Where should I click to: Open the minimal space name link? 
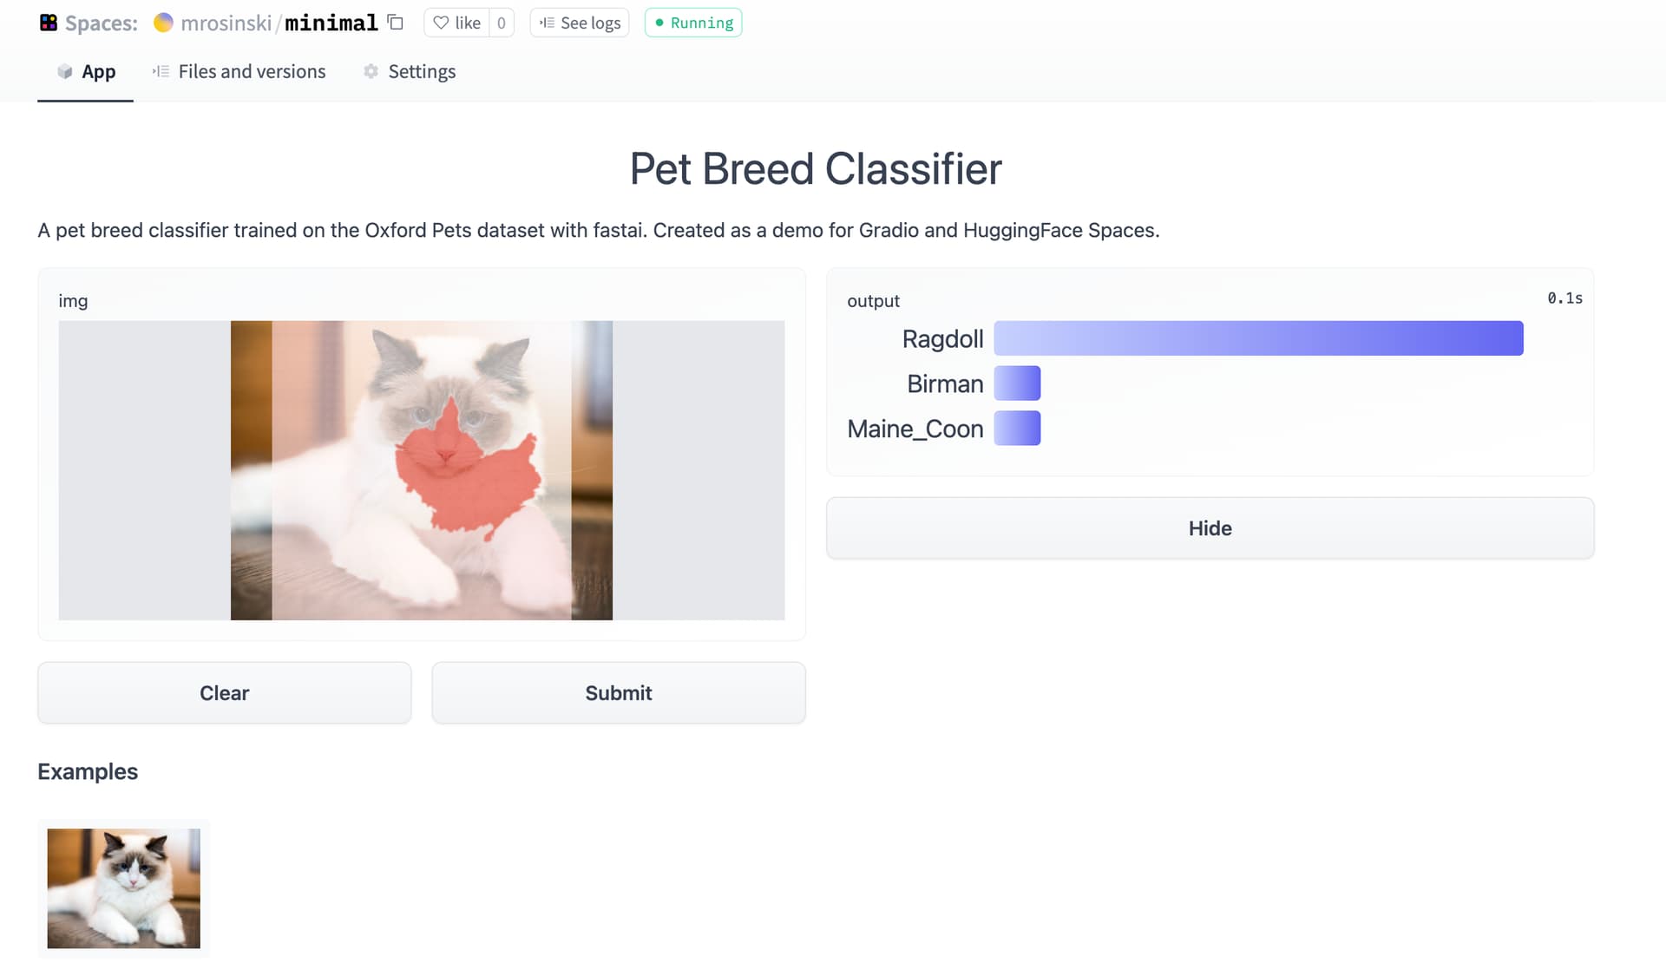pyautogui.click(x=331, y=23)
